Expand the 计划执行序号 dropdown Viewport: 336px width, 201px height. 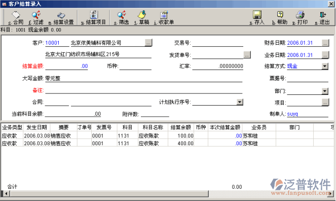tap(240, 102)
